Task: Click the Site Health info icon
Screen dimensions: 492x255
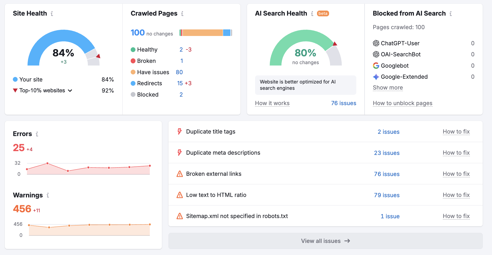Action: 52,14
